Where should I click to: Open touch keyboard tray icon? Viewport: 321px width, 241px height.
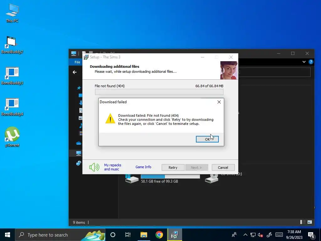click(279, 235)
